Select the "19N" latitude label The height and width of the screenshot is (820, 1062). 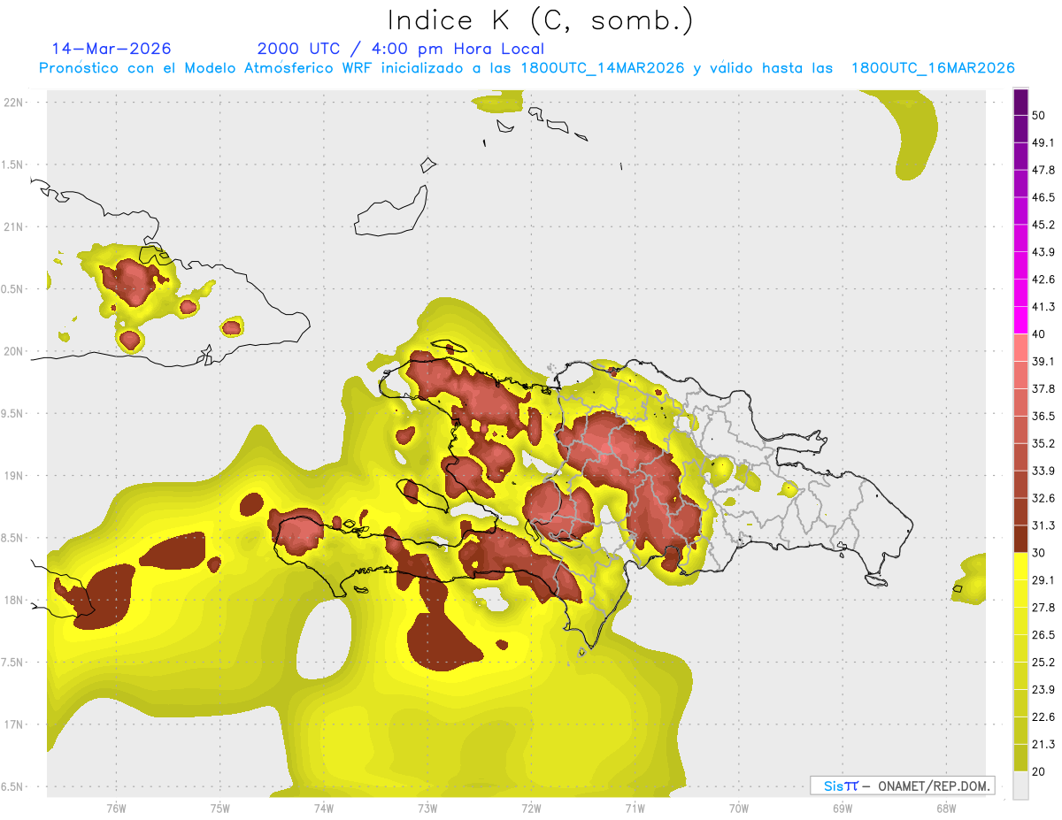(14, 475)
